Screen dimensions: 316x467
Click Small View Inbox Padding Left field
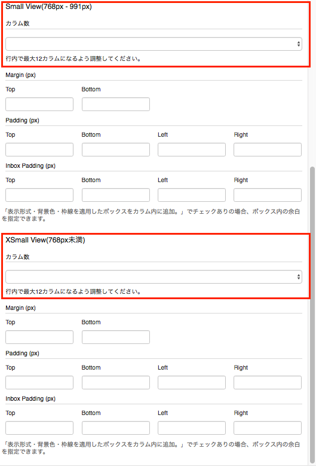coord(192,195)
